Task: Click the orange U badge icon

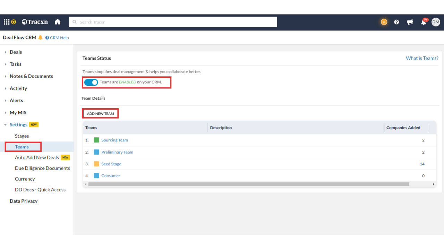Action: [384, 22]
